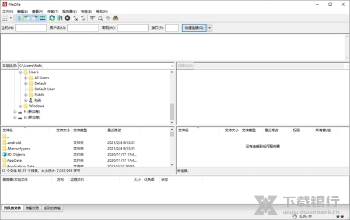Open the 编辑(E) menu
Image resolution: width=350 pixels, height=220 pixels.
[22, 12]
